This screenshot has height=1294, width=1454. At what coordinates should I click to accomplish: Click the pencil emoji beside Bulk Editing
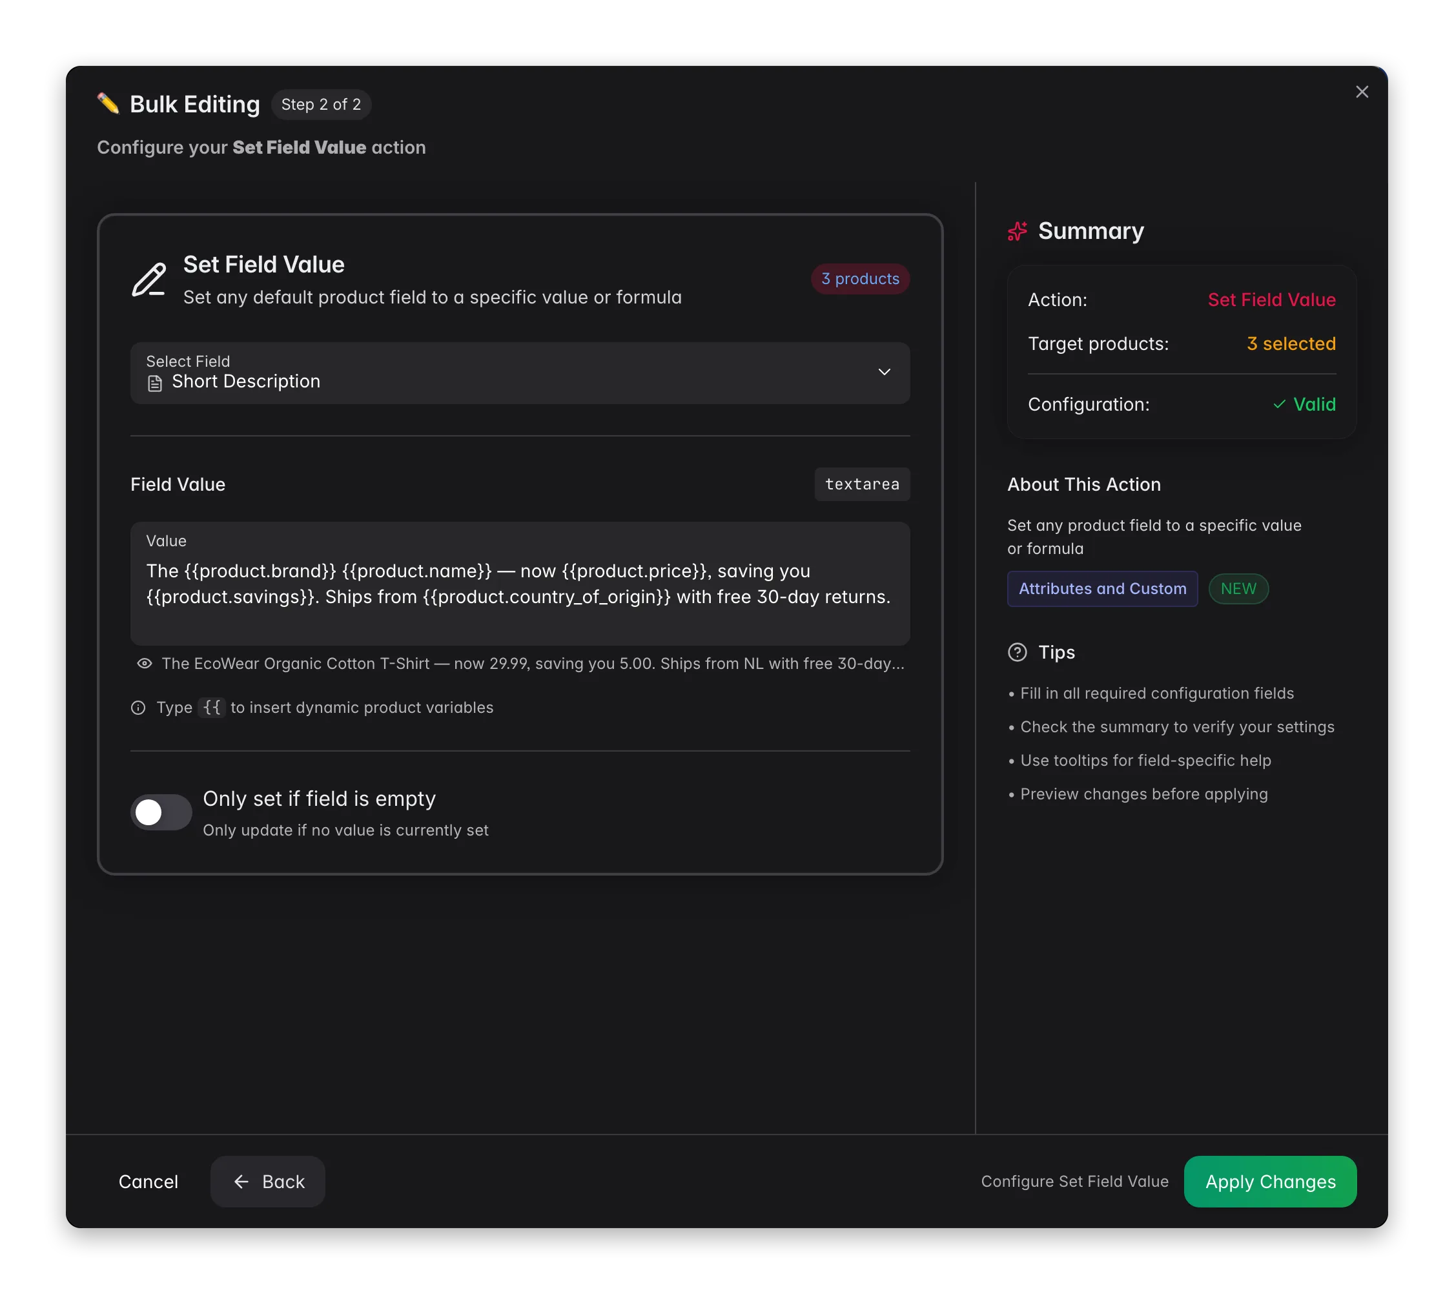tap(108, 104)
